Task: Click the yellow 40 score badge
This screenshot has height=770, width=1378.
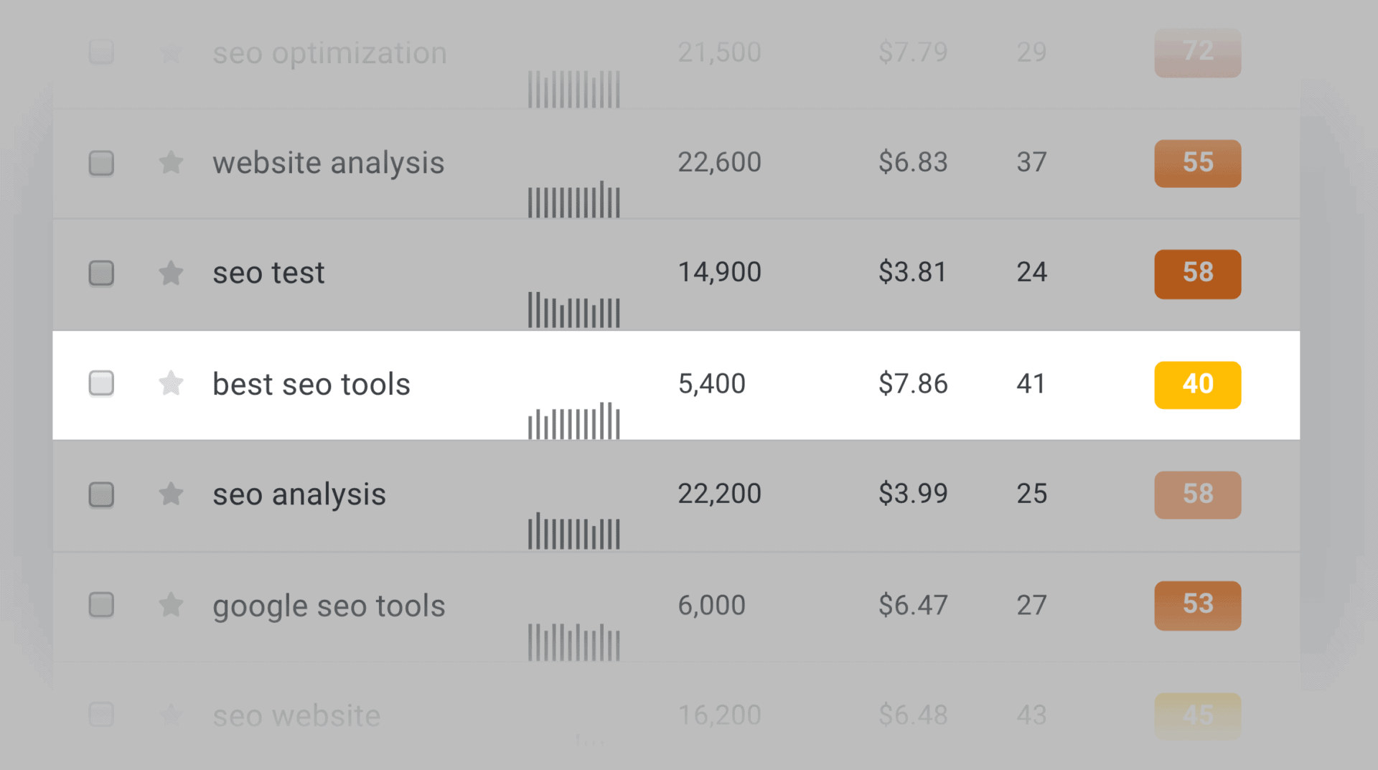Action: [x=1197, y=384]
